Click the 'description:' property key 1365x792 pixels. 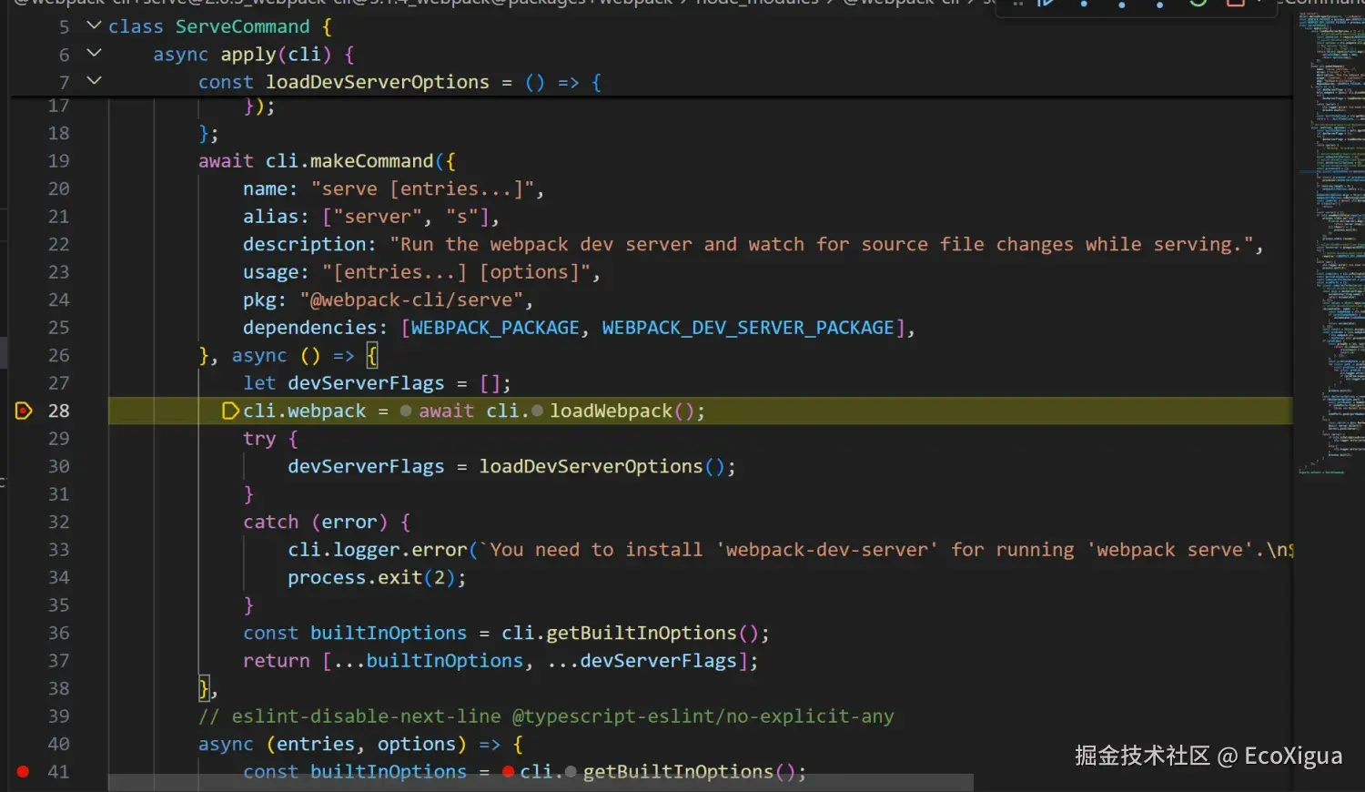pyautogui.click(x=309, y=244)
